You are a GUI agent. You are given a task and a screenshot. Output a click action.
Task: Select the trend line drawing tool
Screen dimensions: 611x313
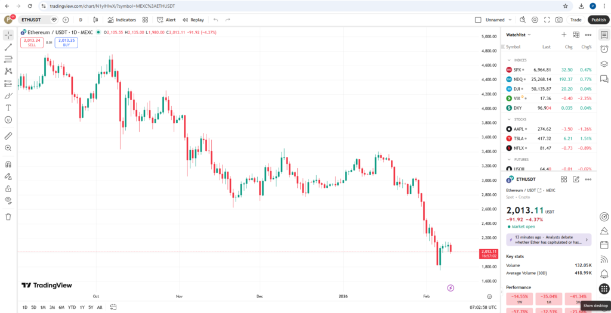pyautogui.click(x=8, y=47)
